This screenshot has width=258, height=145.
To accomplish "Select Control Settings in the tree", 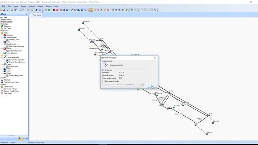I will (12, 89).
